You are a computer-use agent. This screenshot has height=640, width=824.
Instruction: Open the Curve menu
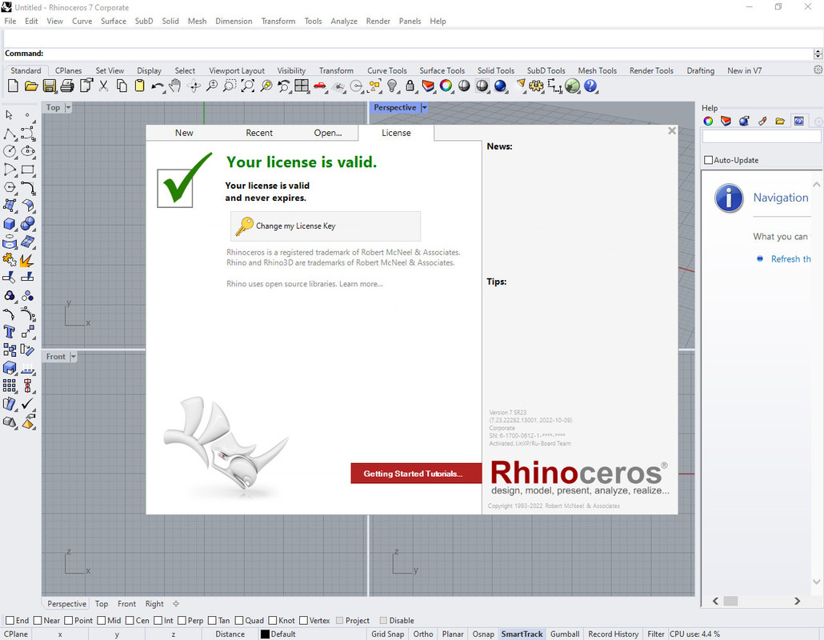(x=82, y=21)
